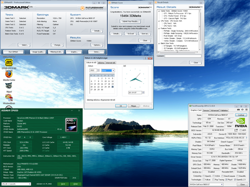This screenshot has width=250, height=187.
Task: Open the Mozilla Firefox desktop icon
Action: click(9, 74)
